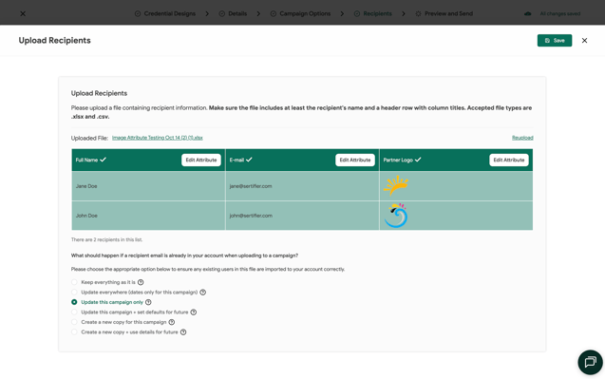Show help for Keep everything as it is
This screenshot has height=379, width=605.
click(x=141, y=282)
